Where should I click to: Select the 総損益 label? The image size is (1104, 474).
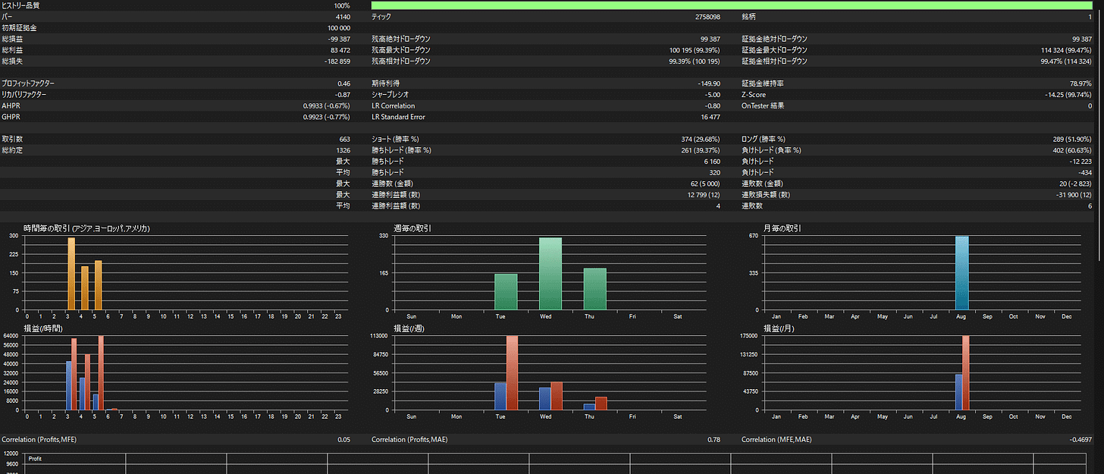pyautogui.click(x=13, y=39)
